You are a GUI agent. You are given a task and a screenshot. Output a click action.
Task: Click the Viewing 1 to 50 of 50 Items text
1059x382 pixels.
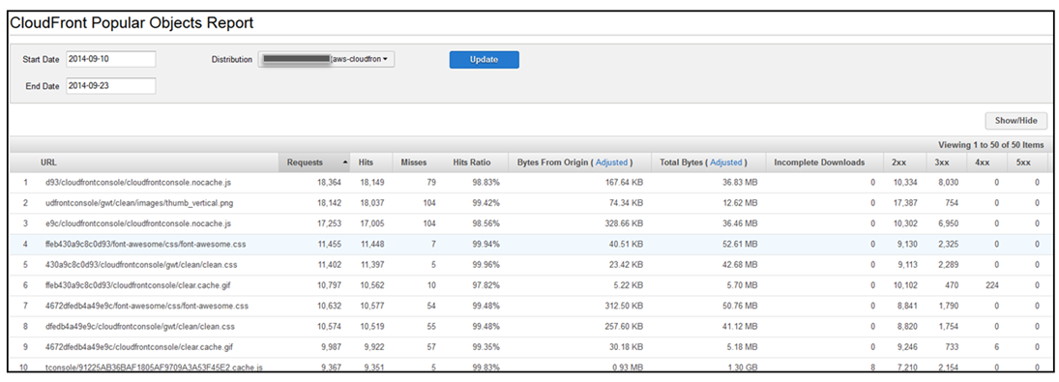pyautogui.click(x=990, y=145)
